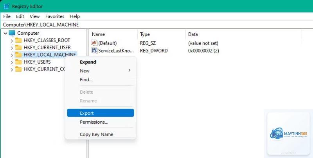Open the View menu
The image size is (313, 158).
(34, 16)
